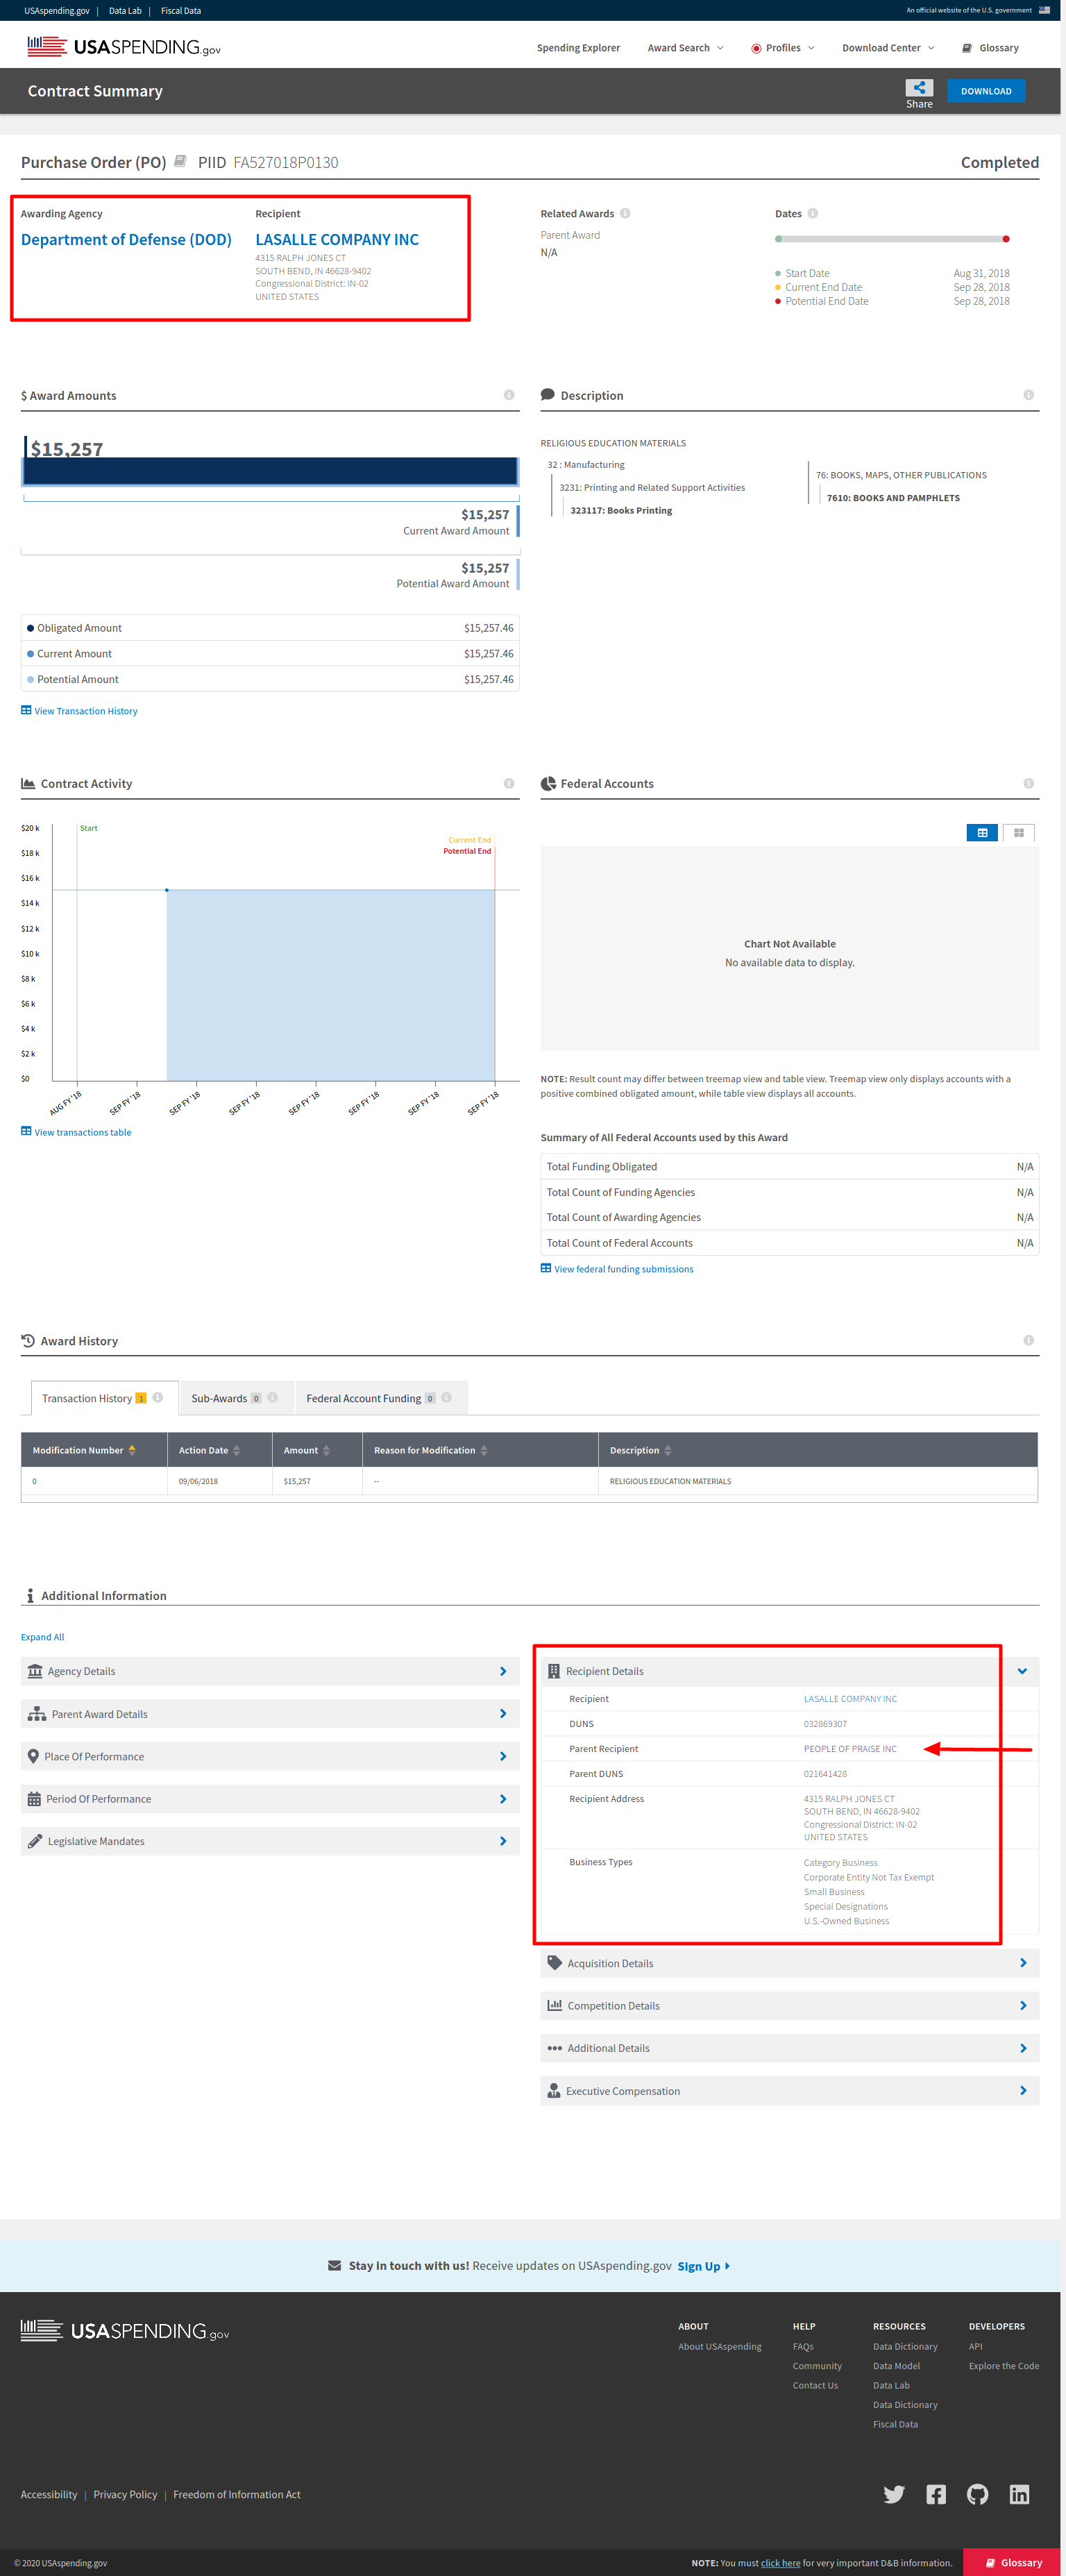The width and height of the screenshot is (1066, 2576).
Task: Sort by Description column arrows
Action: pyautogui.click(x=668, y=1450)
